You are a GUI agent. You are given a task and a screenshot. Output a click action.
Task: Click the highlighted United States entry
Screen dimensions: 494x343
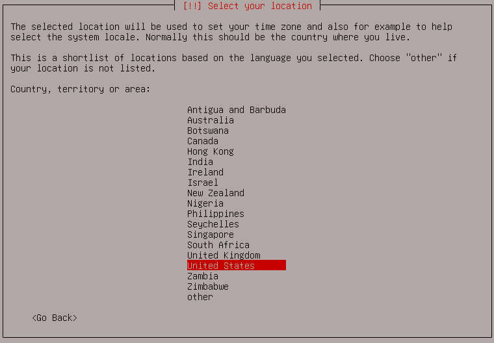pyautogui.click(x=237, y=265)
